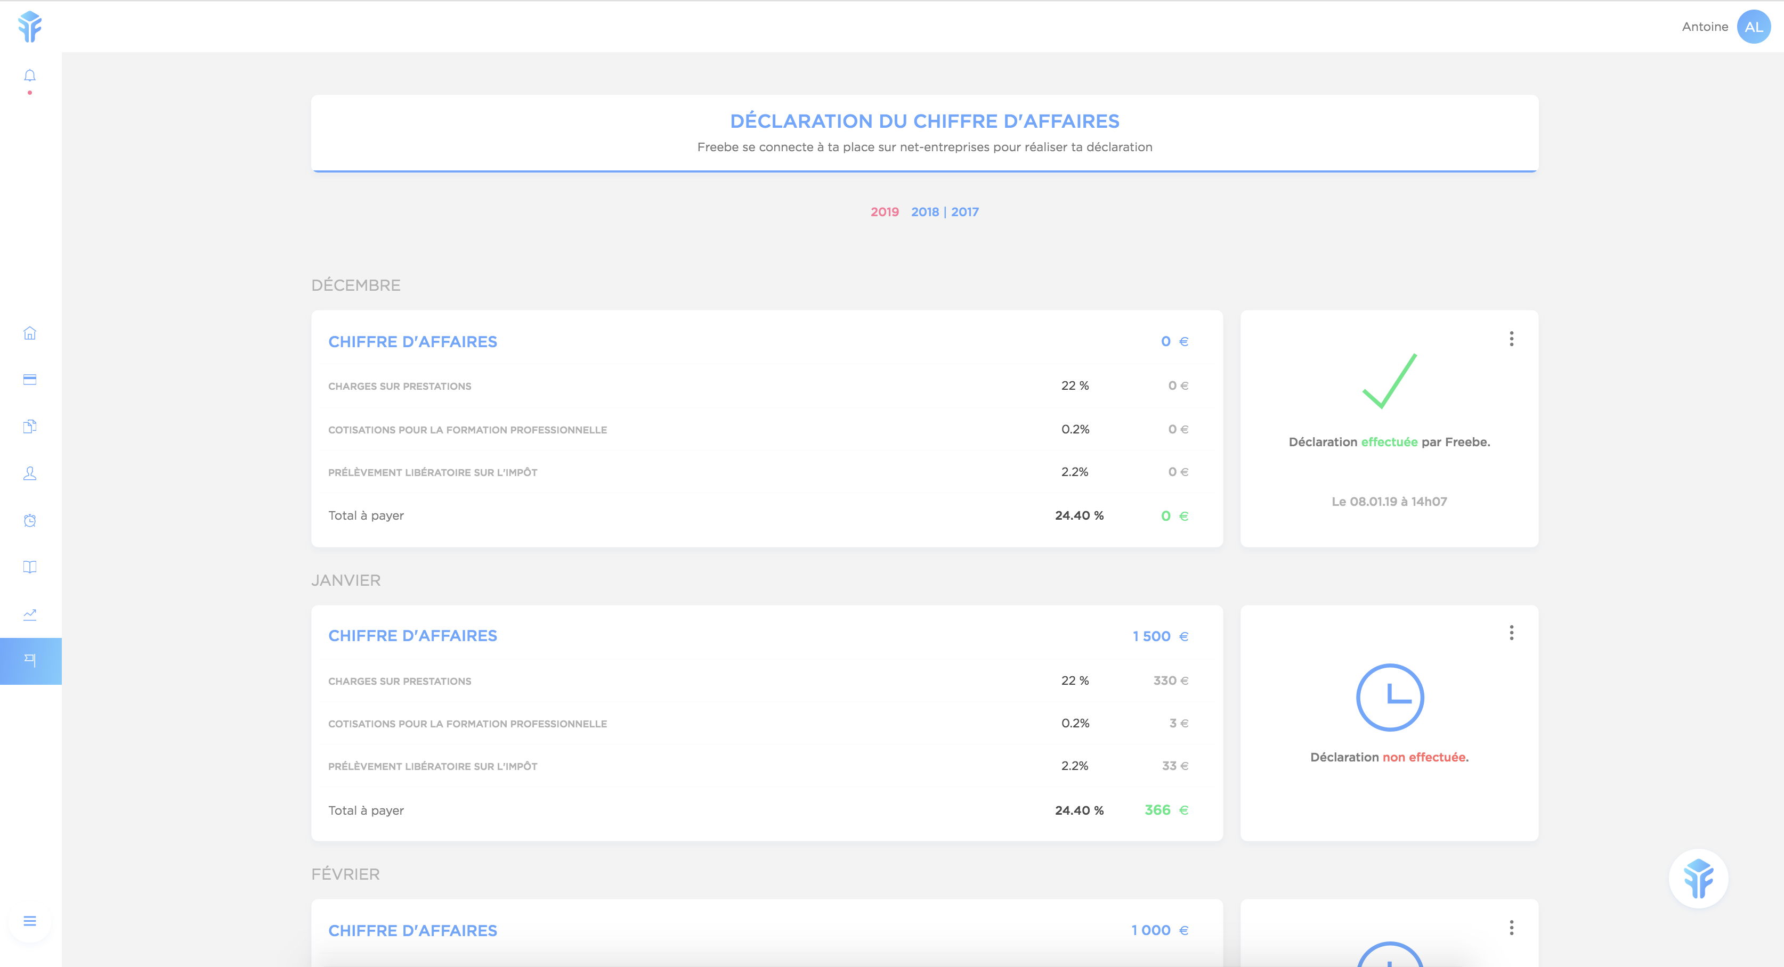1784x967 pixels.
Task: Select the highlighted declaration flag icon
Action: pyautogui.click(x=30, y=661)
